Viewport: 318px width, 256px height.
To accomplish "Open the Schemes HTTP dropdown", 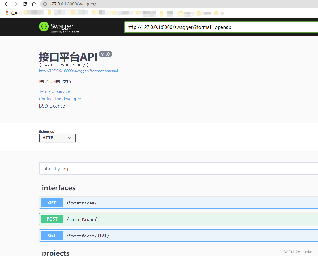I will pos(57,138).
